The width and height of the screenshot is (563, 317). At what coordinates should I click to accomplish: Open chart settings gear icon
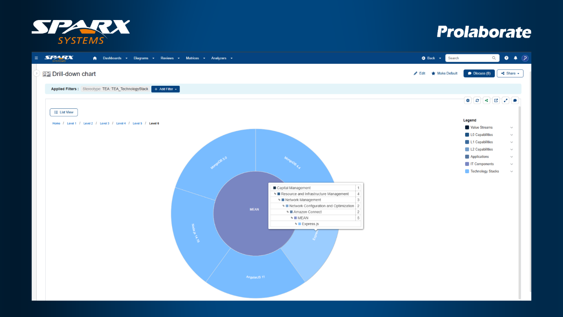468,100
